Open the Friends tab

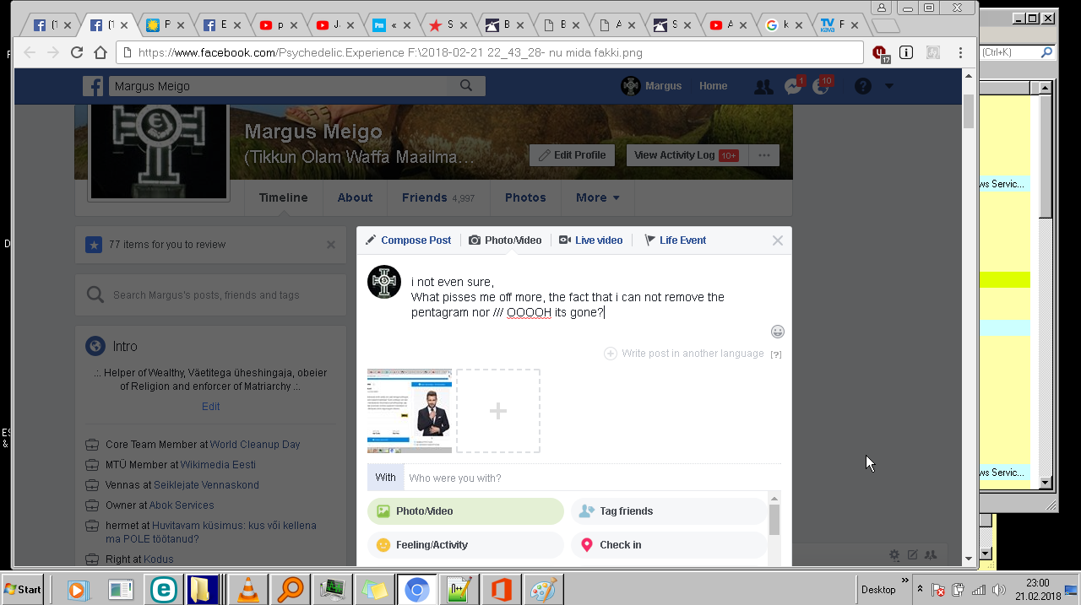(438, 197)
